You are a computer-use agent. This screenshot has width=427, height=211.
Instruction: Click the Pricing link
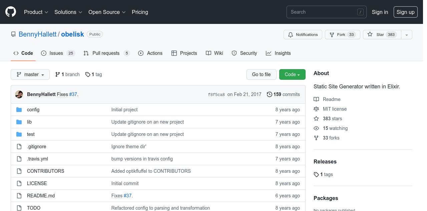[x=140, y=12]
